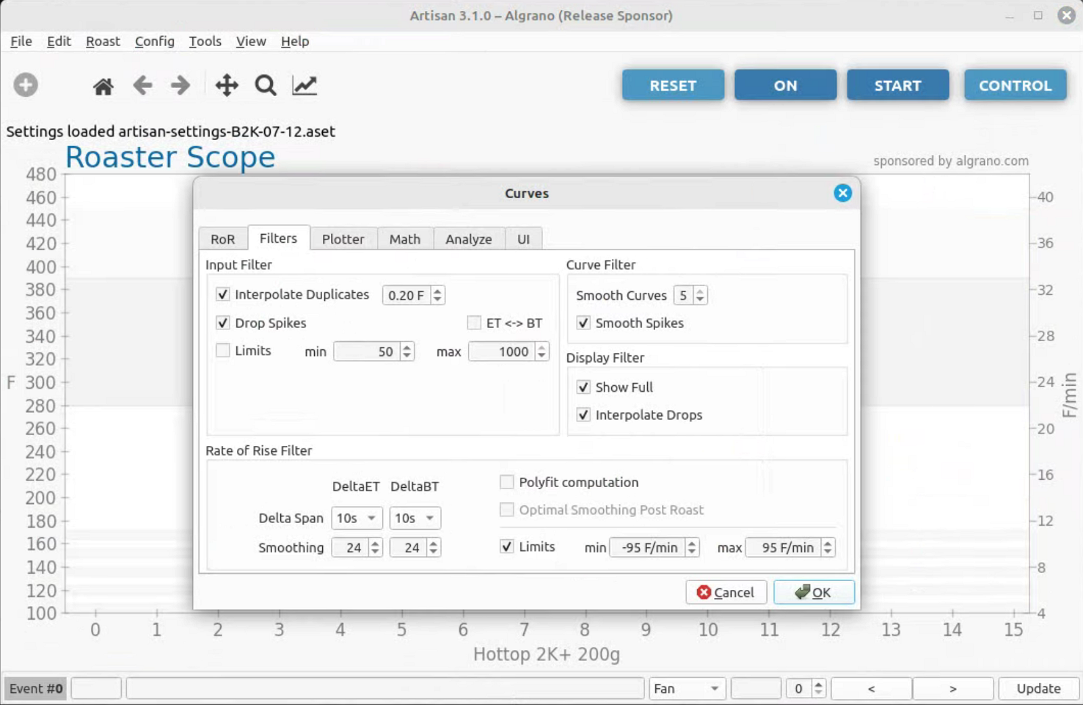Open the Edit menu
This screenshot has height=705, width=1083.
(59, 41)
